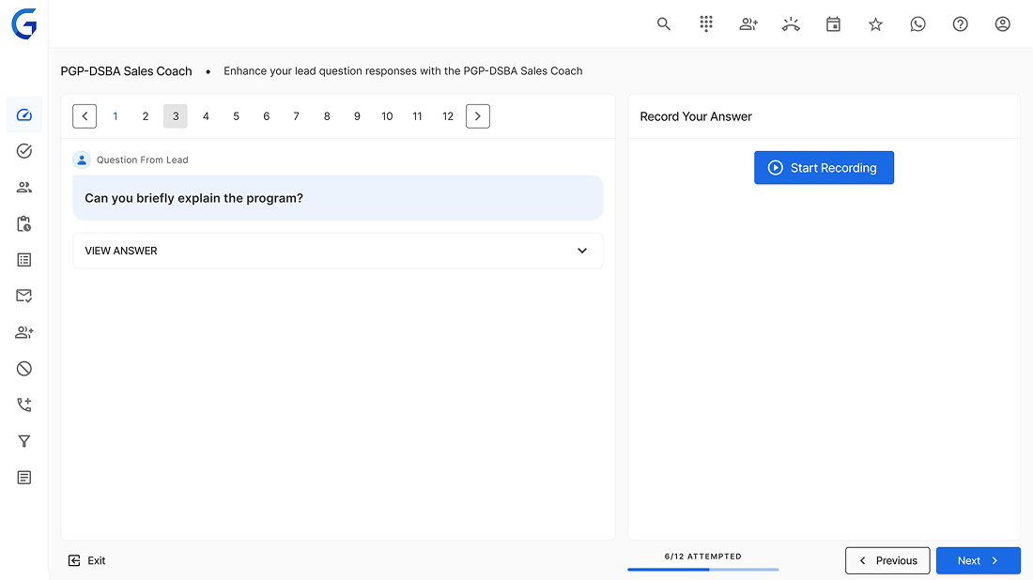Image resolution: width=1033 pixels, height=580 pixels.
Task: Click the Next button
Action: (x=978, y=560)
